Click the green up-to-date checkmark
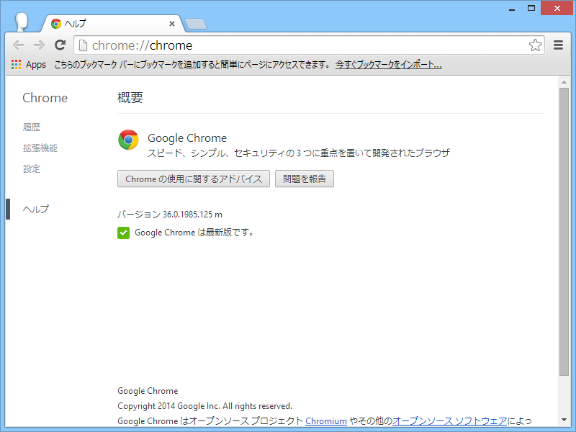Viewport: 576px width, 432px height. [x=124, y=233]
